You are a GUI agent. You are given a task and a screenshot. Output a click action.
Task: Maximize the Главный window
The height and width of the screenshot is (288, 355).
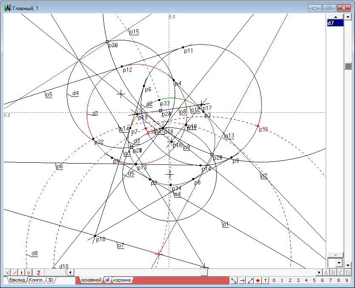coord(329,8)
